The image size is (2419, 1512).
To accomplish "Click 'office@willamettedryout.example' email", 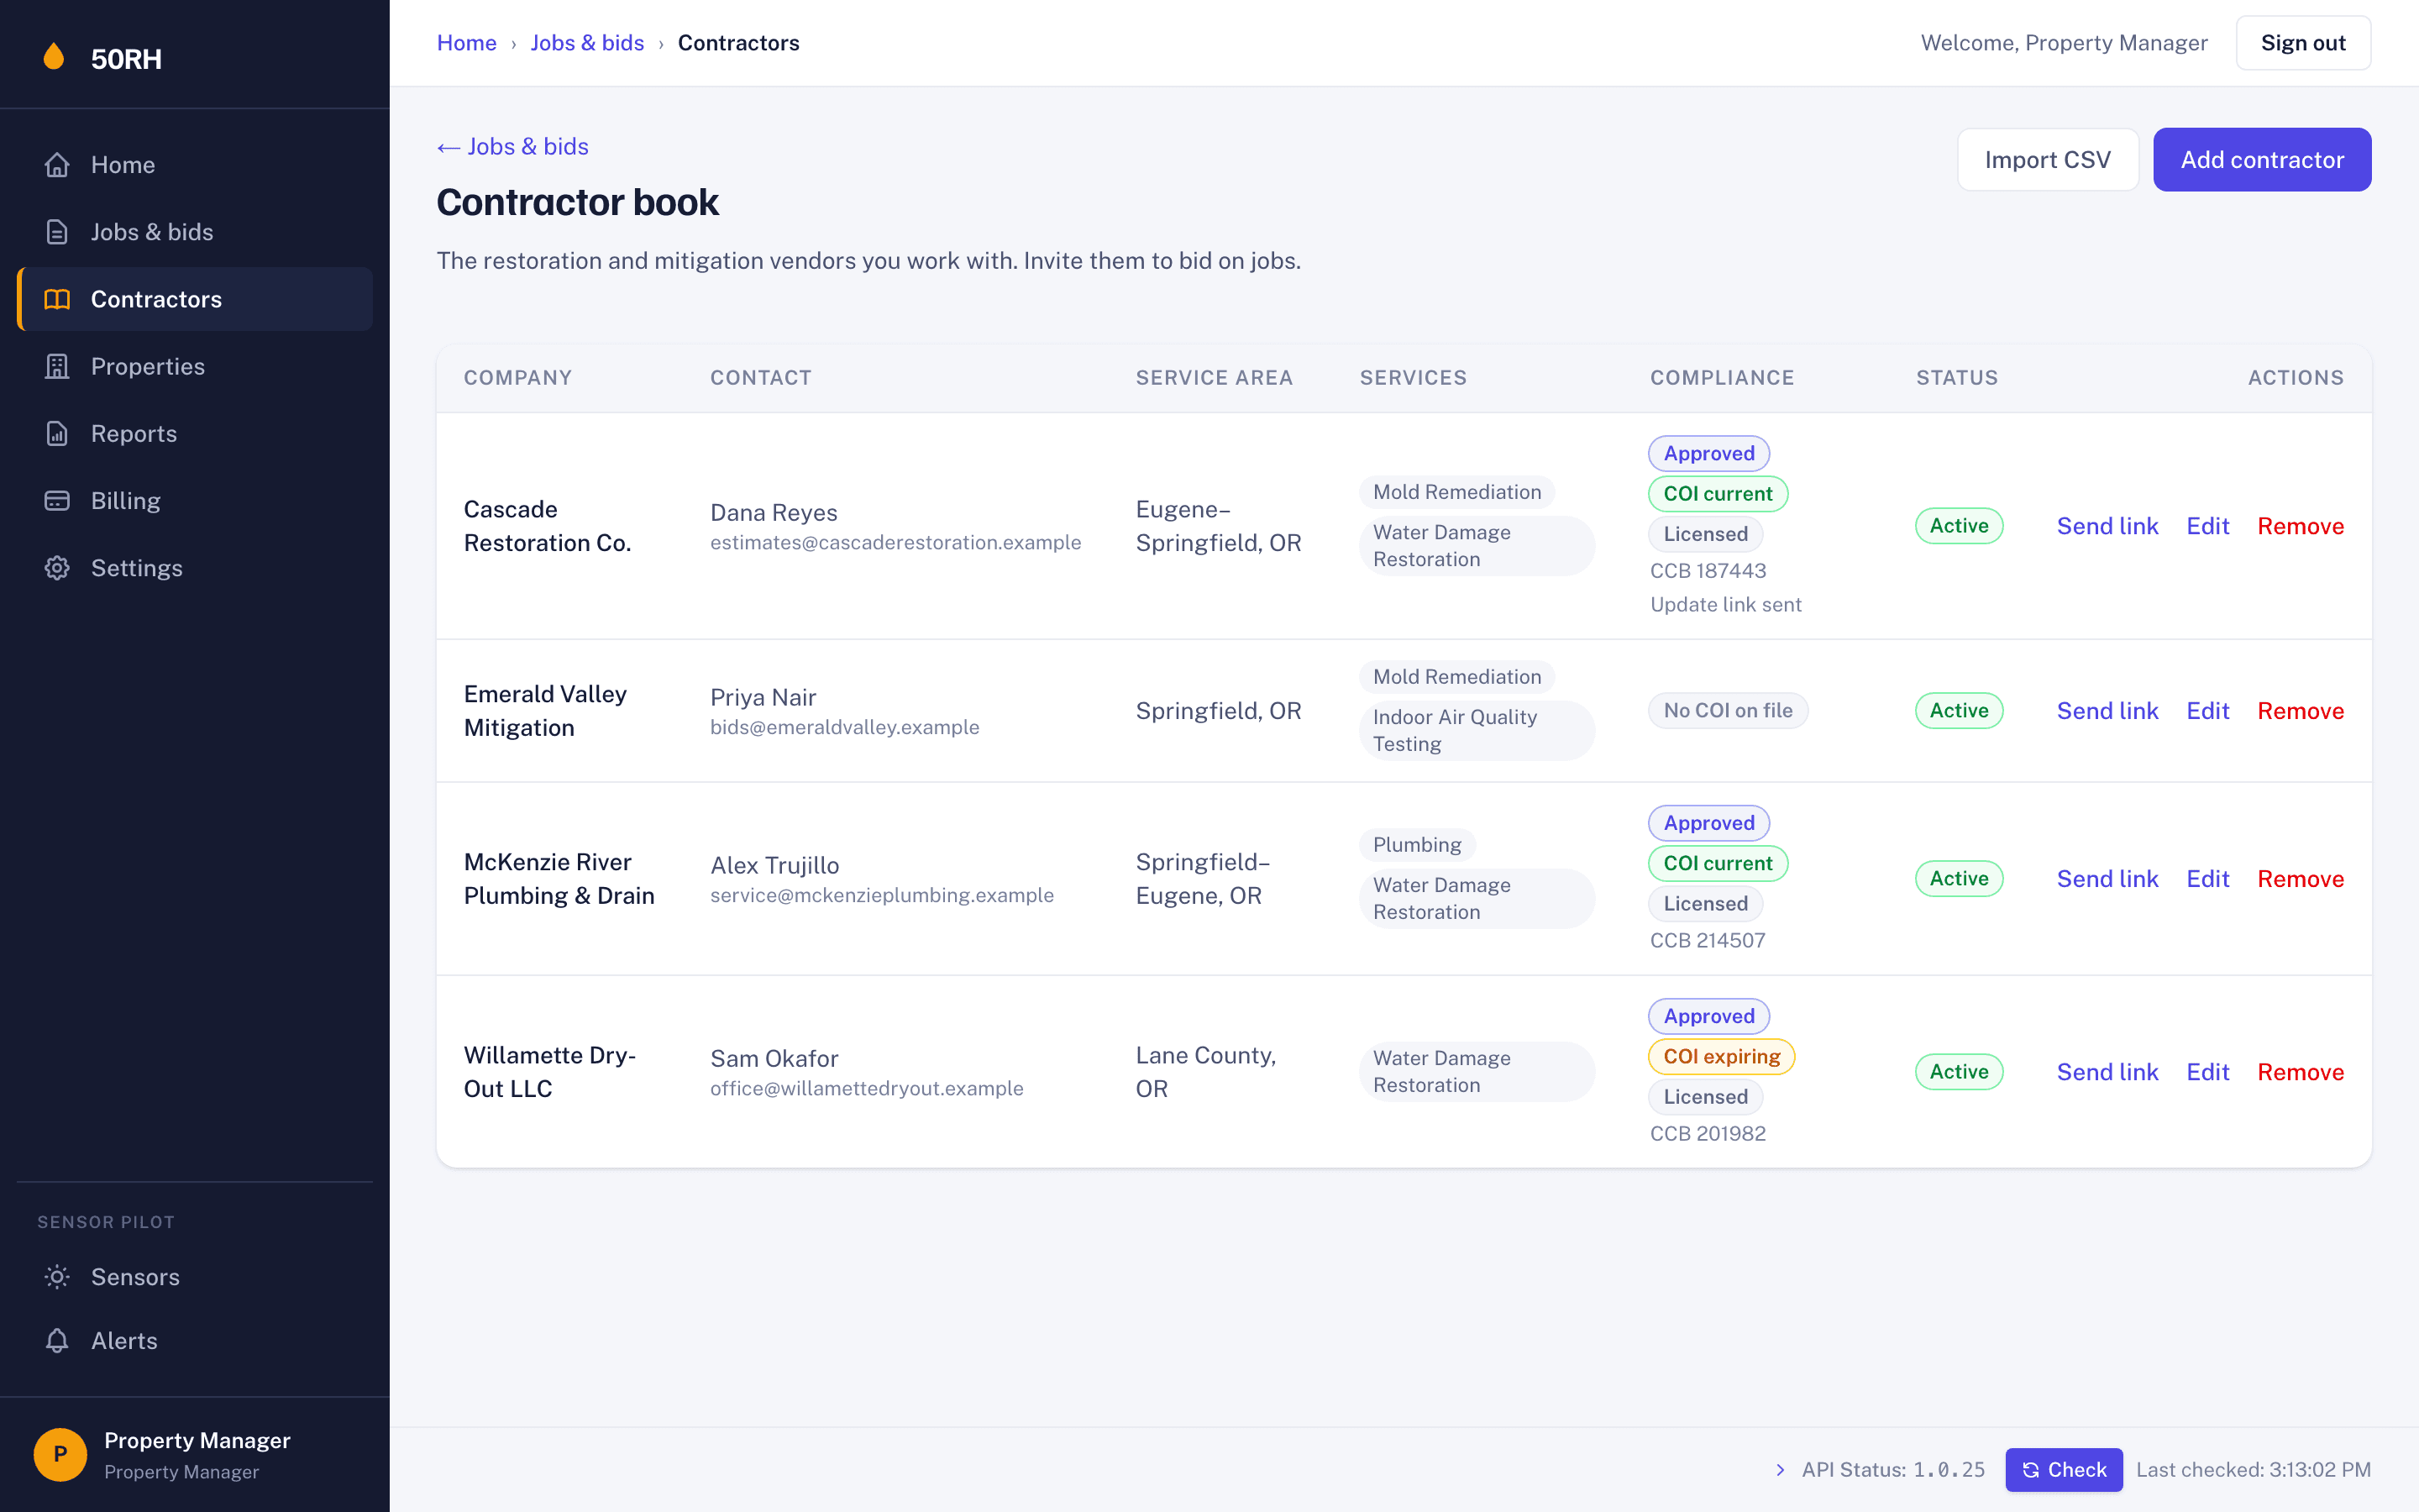I will 867,1088.
